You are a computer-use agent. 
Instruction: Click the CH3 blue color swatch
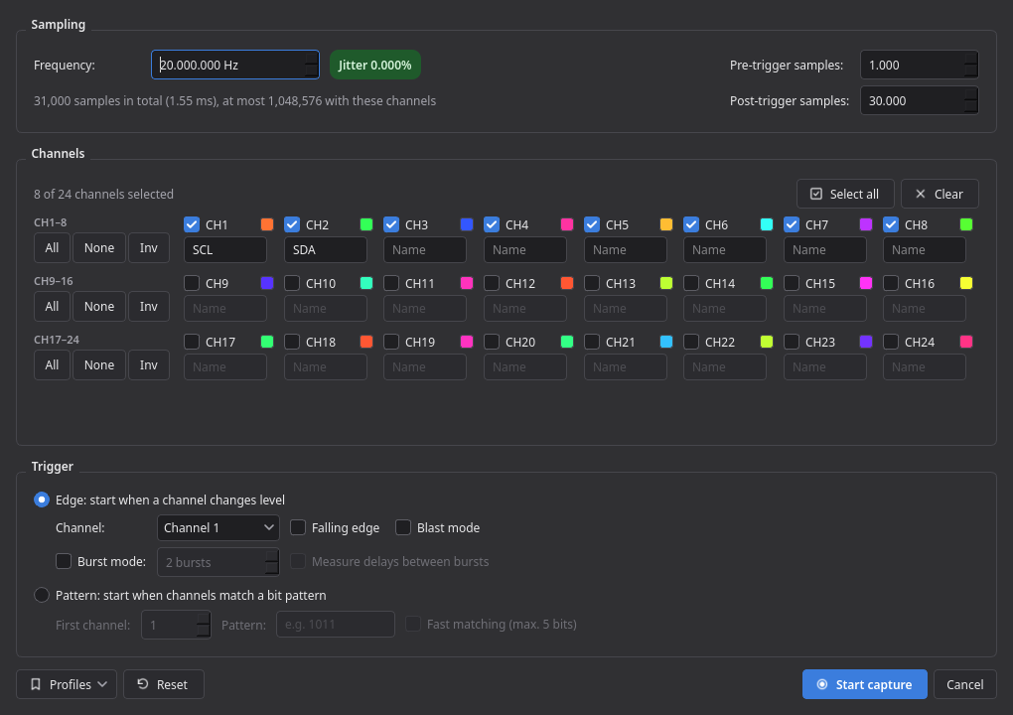pos(467,224)
